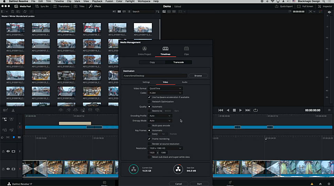Screen dimensions: 334x186
Task: Play the timeline in reverse
Action: click(x=228, y=110)
